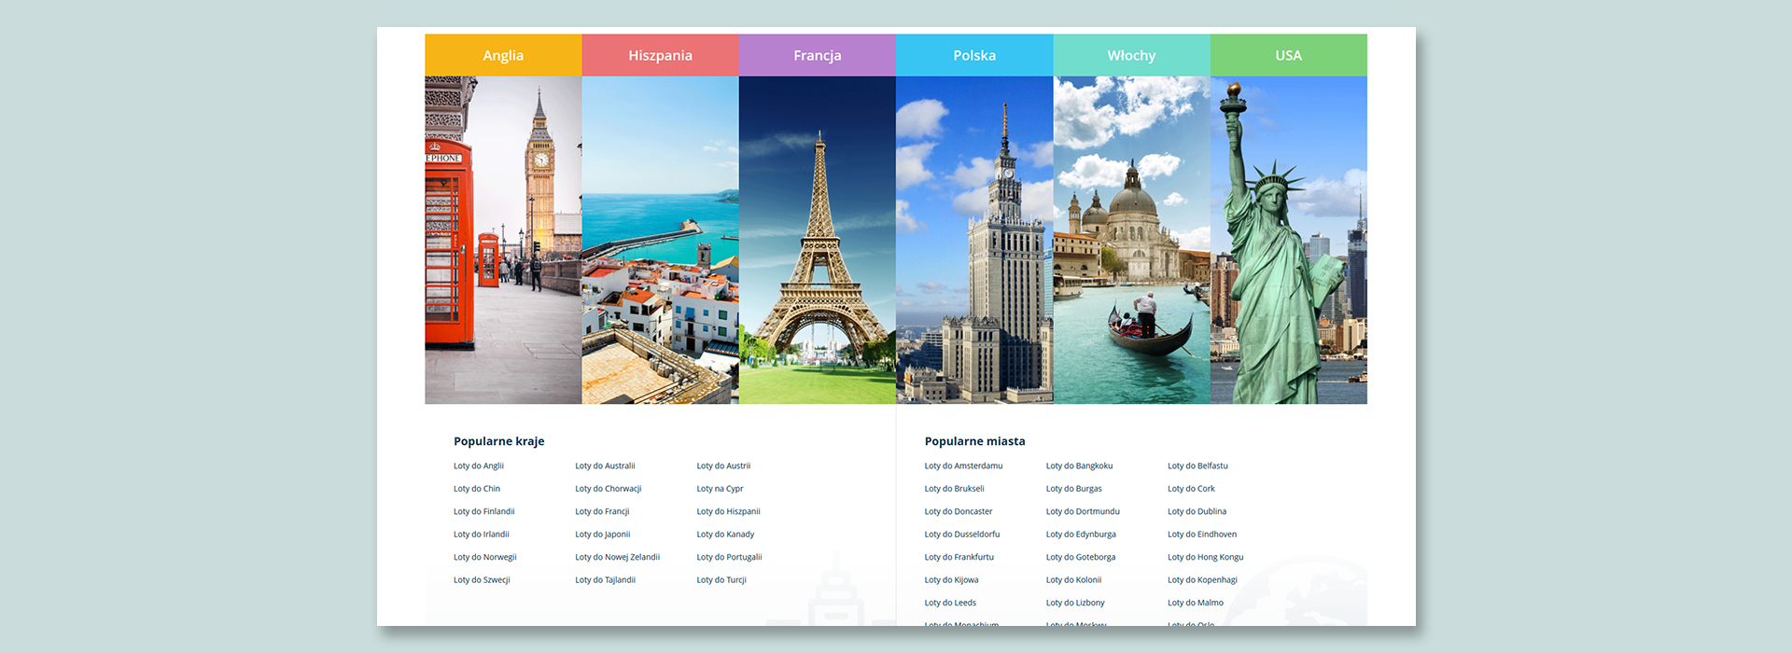Click the Loty do Cork link

(x=1192, y=489)
